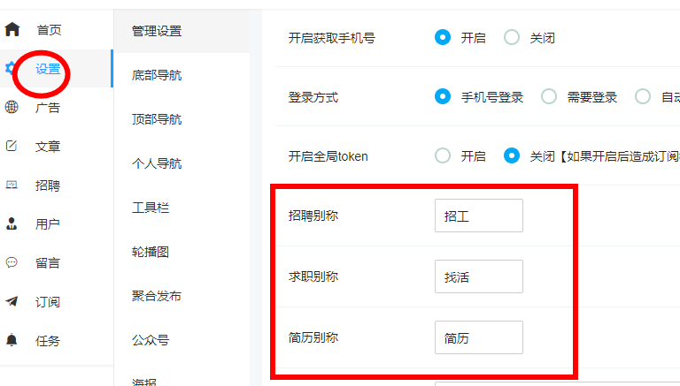
Task: Open the globe icon for 广告
Action: click(x=12, y=107)
